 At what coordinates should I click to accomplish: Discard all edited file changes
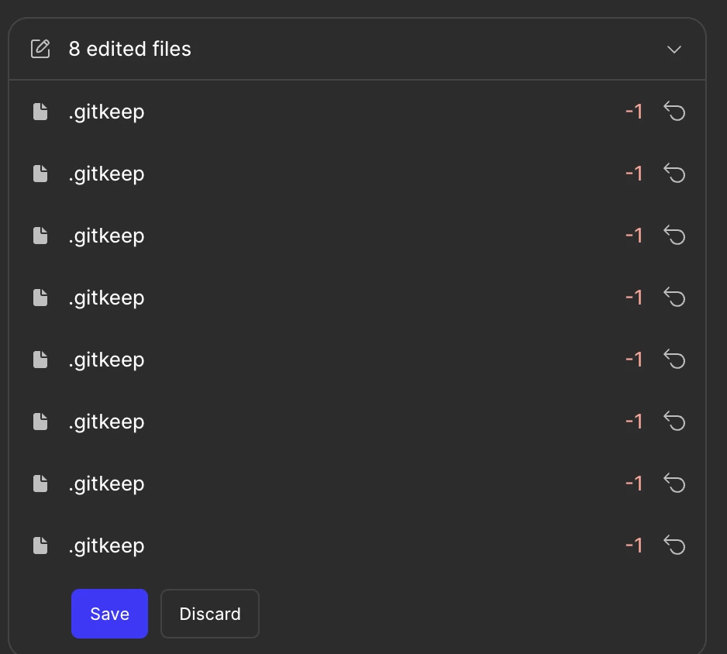[x=209, y=614]
